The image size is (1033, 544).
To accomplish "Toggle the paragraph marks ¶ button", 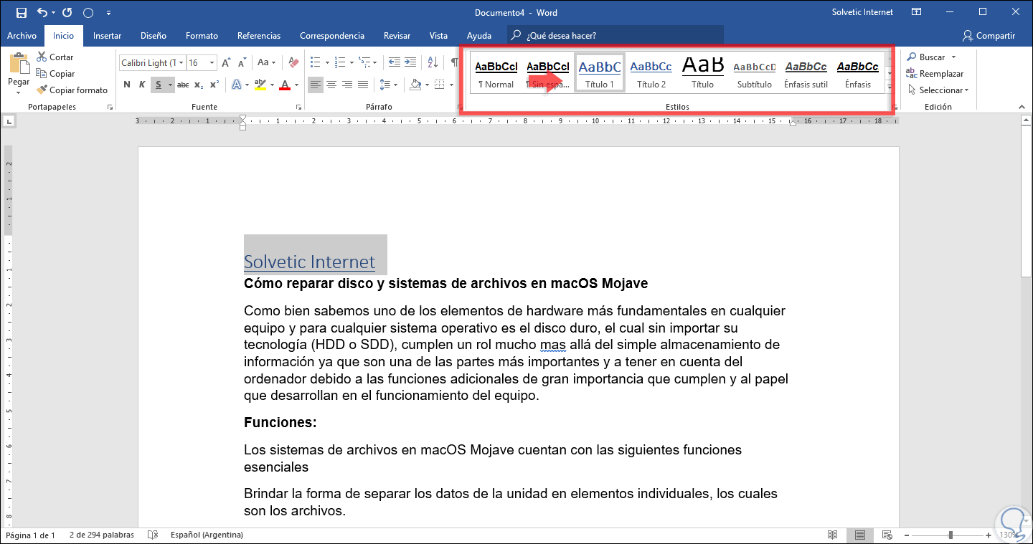I will point(454,63).
